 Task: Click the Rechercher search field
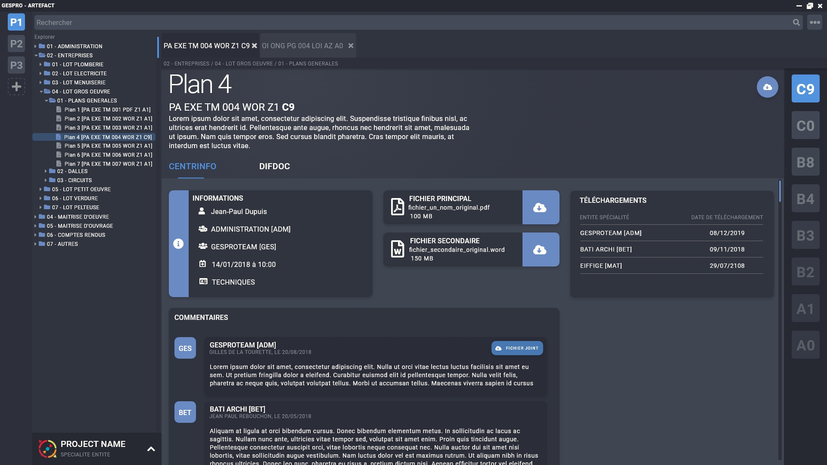(388, 22)
